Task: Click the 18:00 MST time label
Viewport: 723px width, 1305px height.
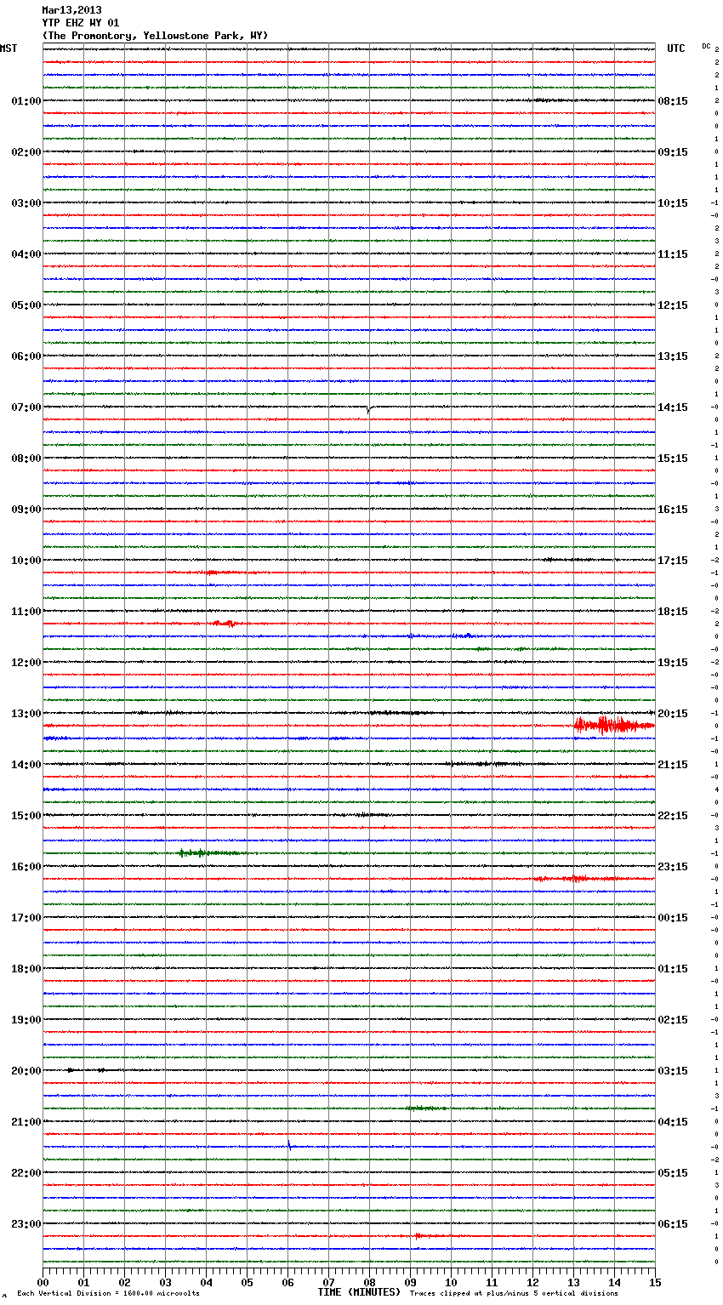Action: coord(26,969)
